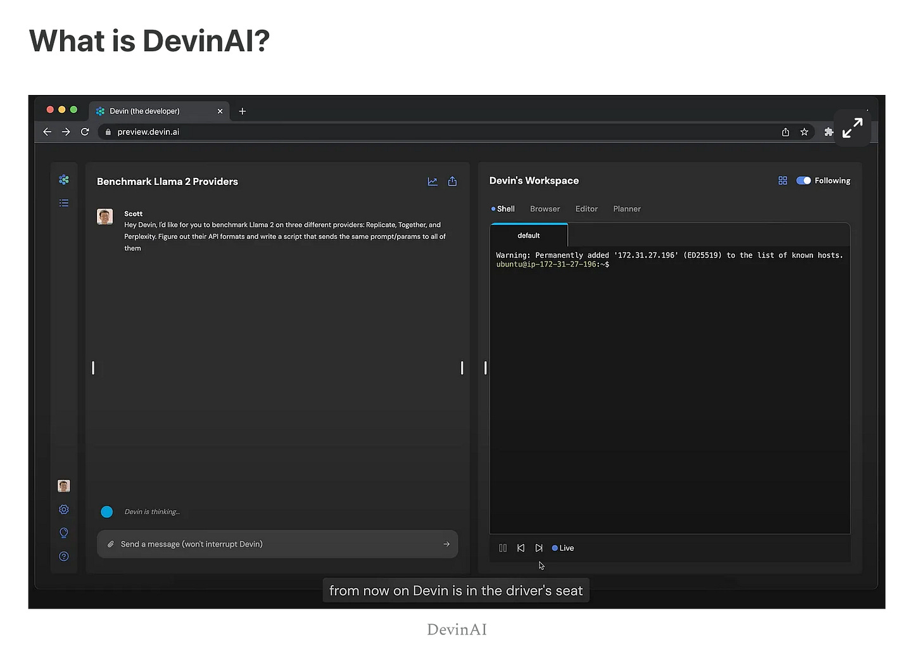Click the 'Benchmark Llama 2 Providers' title

pos(167,182)
